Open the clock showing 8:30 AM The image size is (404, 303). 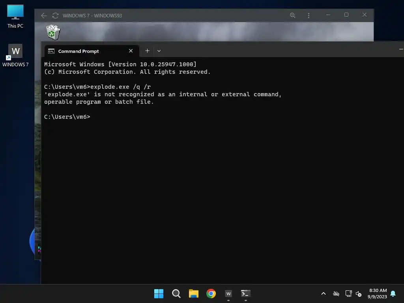[378, 294]
